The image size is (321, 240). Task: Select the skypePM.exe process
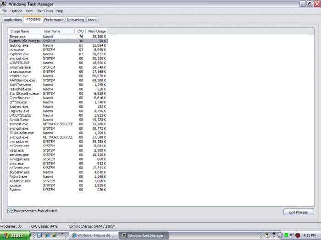(x=58, y=172)
